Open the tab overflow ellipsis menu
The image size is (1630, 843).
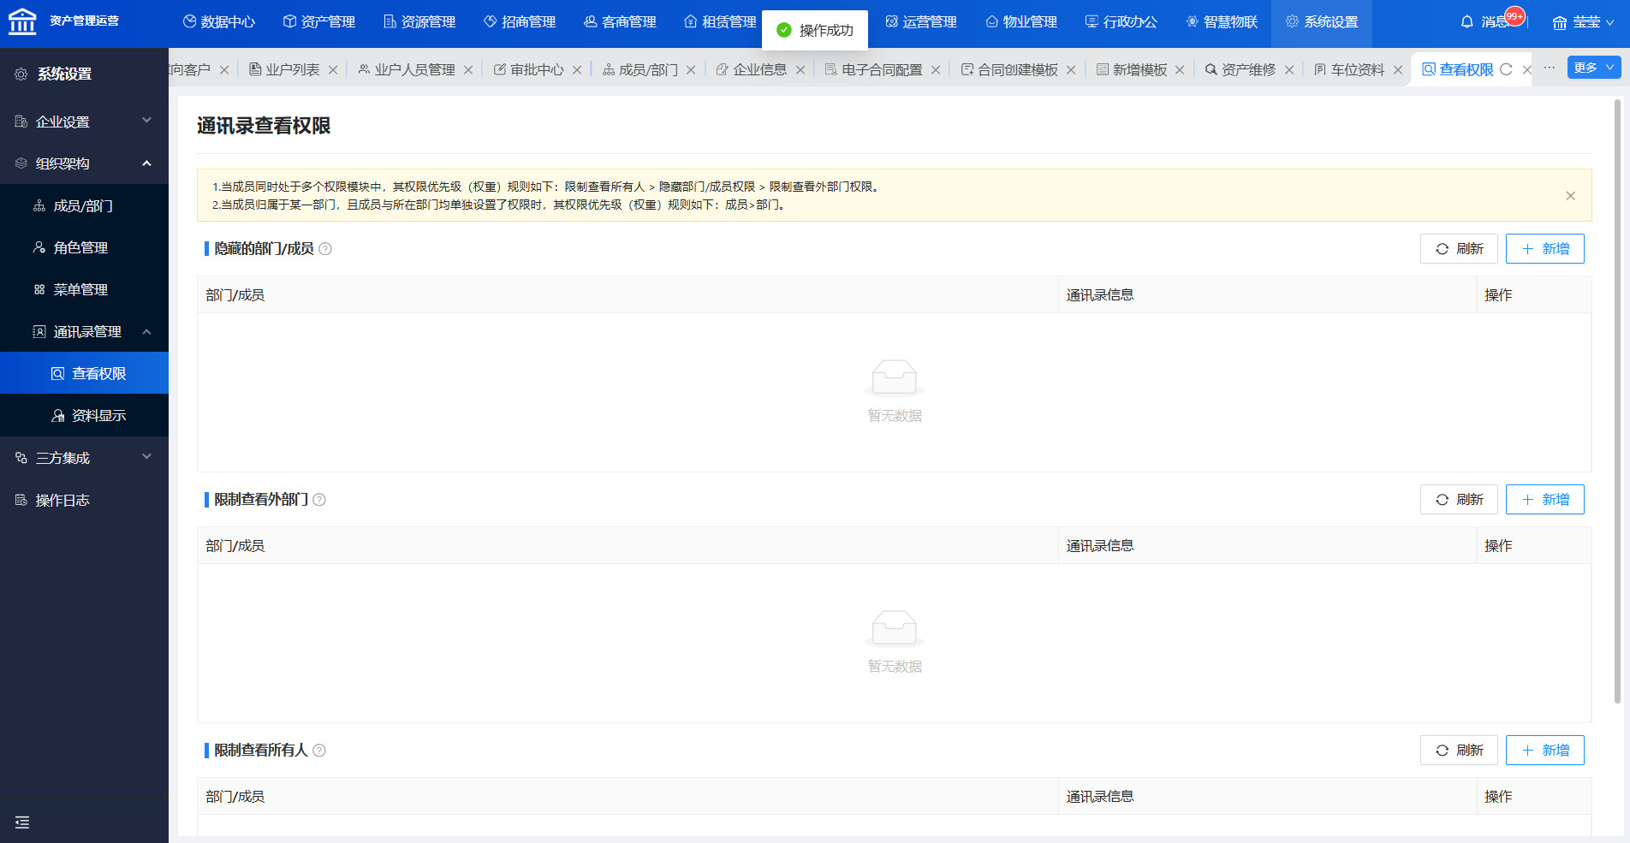point(1550,68)
